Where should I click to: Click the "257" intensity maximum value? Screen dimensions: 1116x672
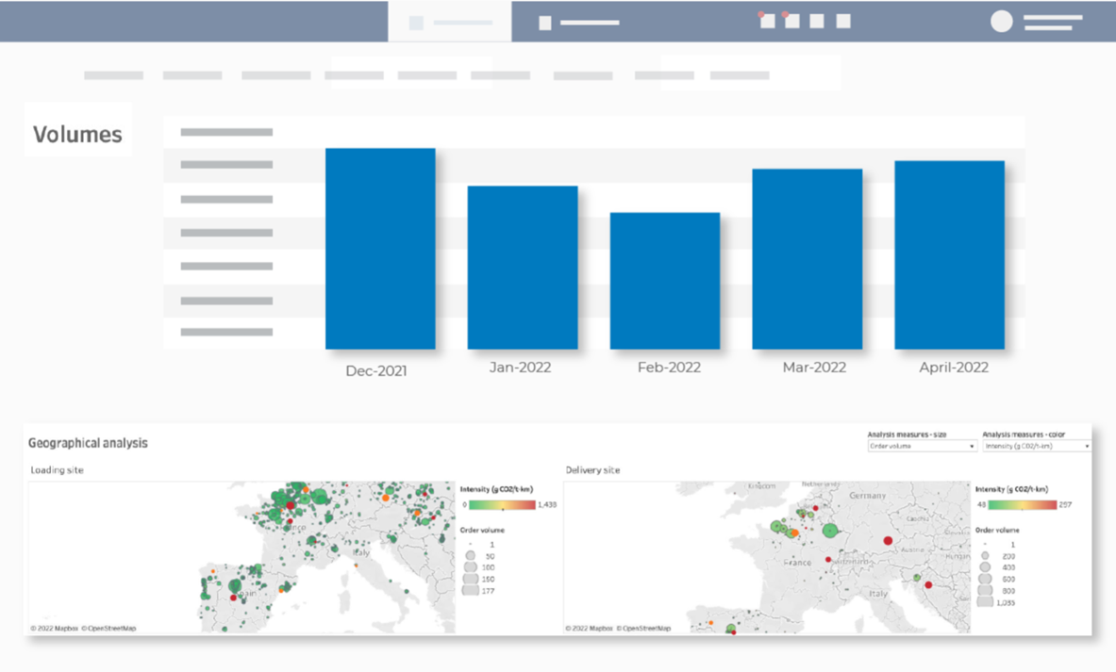click(1065, 505)
